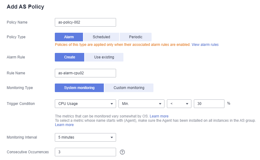Click the Consecutive Occurrences input field
This screenshot has height=160, width=260.
click(85, 152)
